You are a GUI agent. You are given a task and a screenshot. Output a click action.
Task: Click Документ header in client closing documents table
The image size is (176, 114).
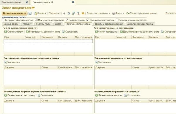point(22,67)
